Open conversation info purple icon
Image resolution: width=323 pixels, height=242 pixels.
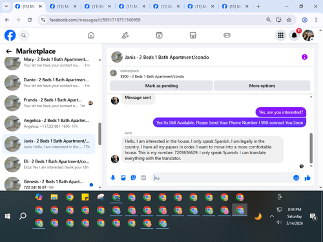pos(304,57)
